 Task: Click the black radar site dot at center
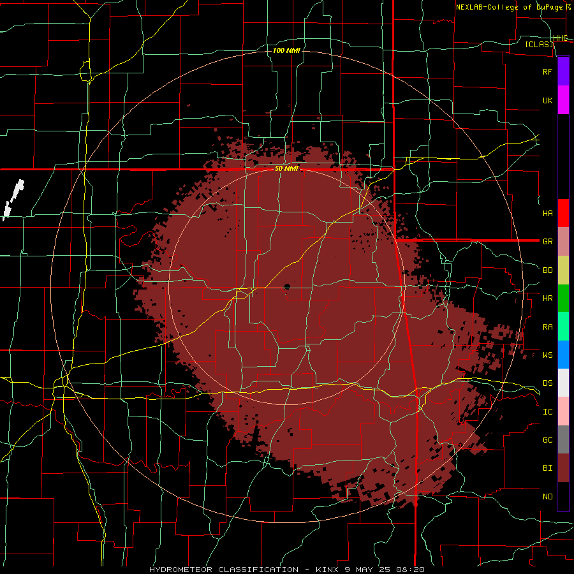[287, 286]
